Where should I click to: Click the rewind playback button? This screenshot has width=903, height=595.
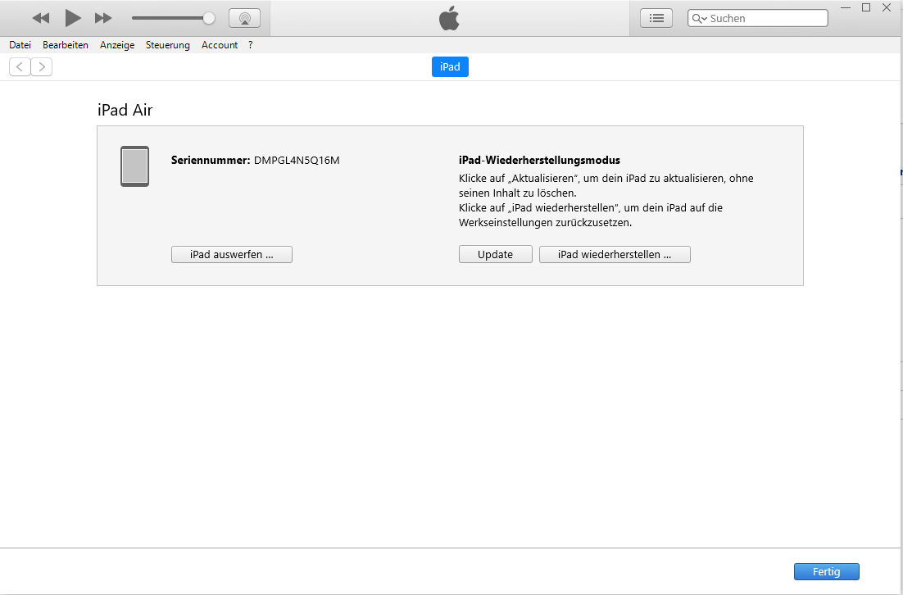[41, 18]
